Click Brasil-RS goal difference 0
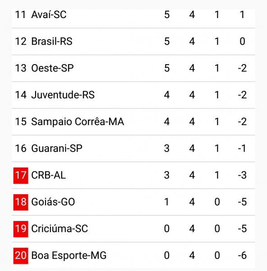The width and height of the screenshot is (267, 271). click(242, 42)
